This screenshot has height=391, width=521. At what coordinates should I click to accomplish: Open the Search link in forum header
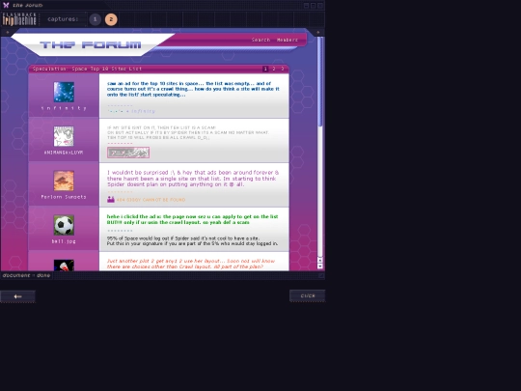(x=260, y=40)
